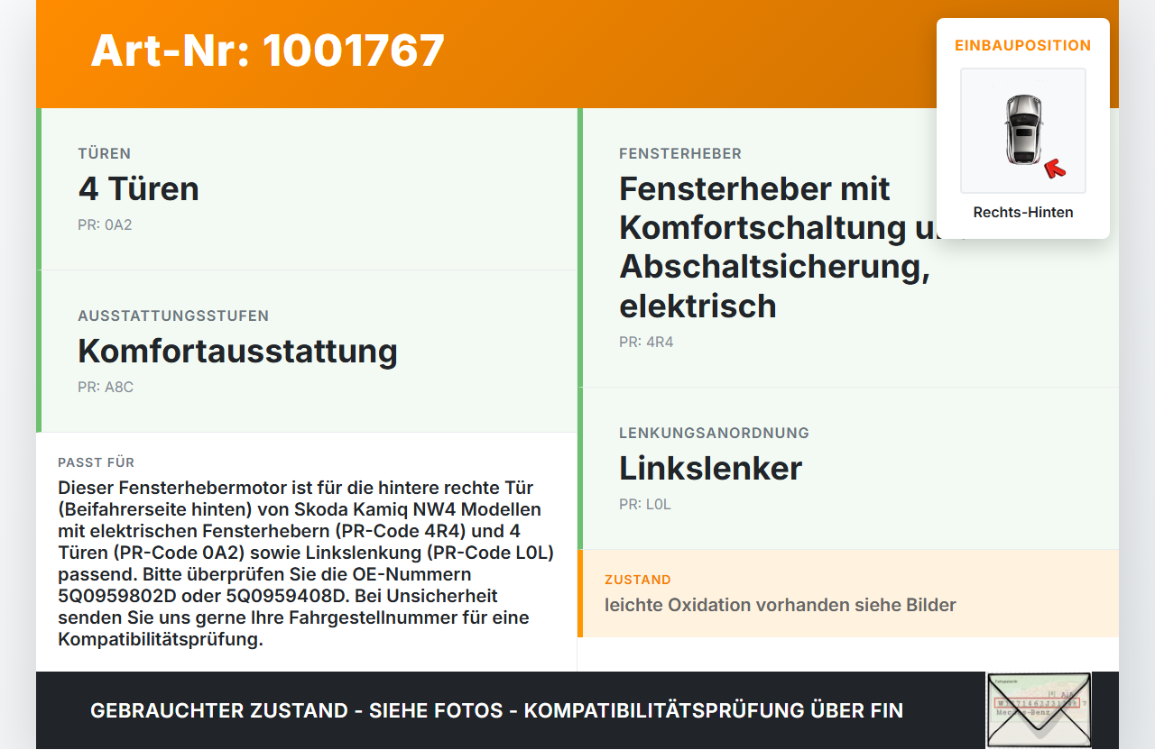Click the car position image in Einbauposition card
Image resolution: width=1155 pixels, height=750 pixels.
pos(1023,131)
